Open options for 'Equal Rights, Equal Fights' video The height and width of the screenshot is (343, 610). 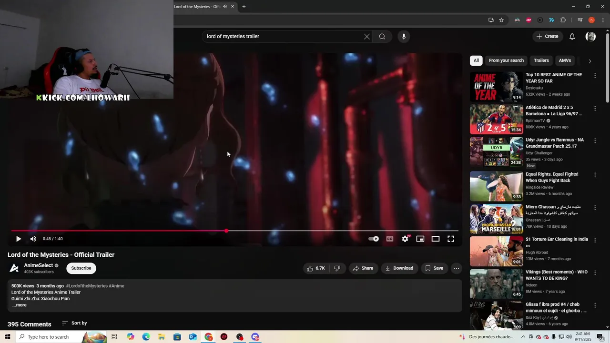[x=595, y=175]
